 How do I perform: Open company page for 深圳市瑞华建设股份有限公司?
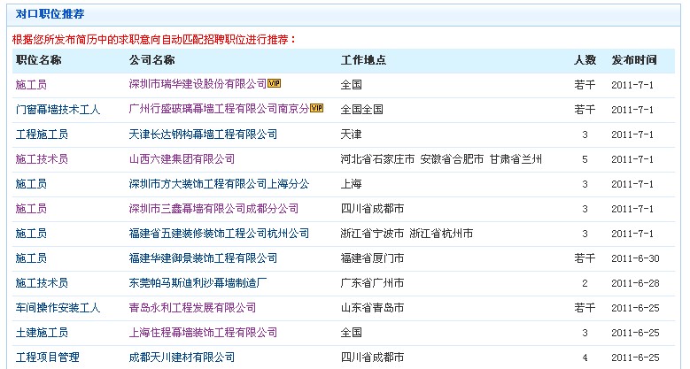pos(198,85)
